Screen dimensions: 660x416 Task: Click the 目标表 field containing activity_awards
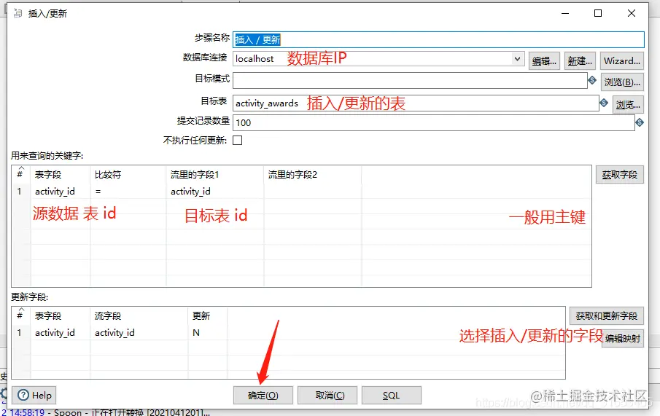pyautogui.click(x=416, y=103)
